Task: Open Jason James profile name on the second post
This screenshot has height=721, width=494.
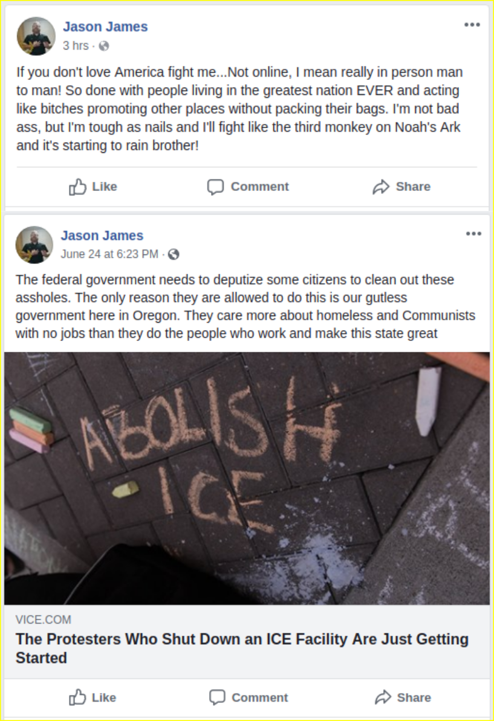Action: (102, 236)
